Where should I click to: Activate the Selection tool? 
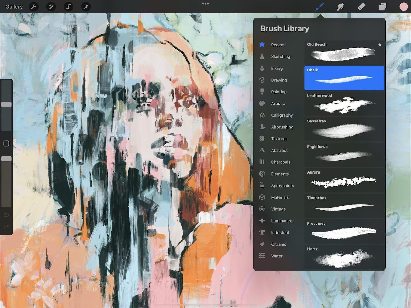point(68,7)
